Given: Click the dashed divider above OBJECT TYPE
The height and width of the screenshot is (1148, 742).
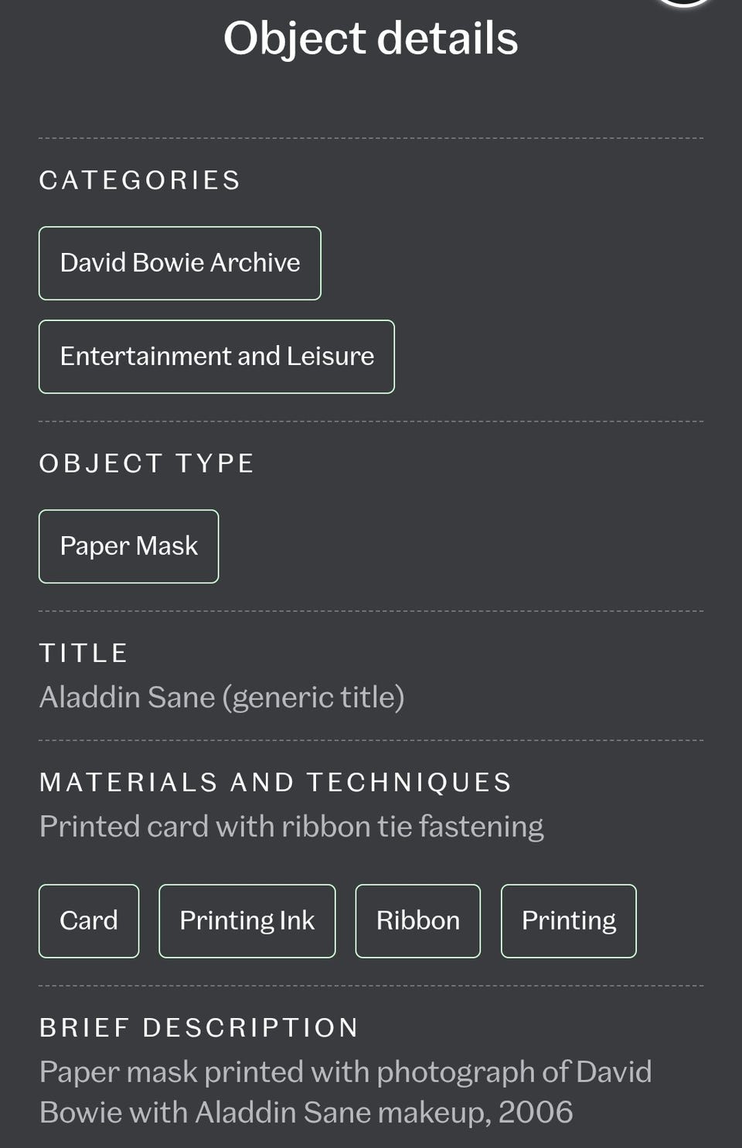Looking at the screenshot, I should pos(371,422).
